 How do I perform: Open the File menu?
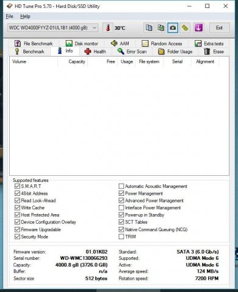click(x=10, y=16)
